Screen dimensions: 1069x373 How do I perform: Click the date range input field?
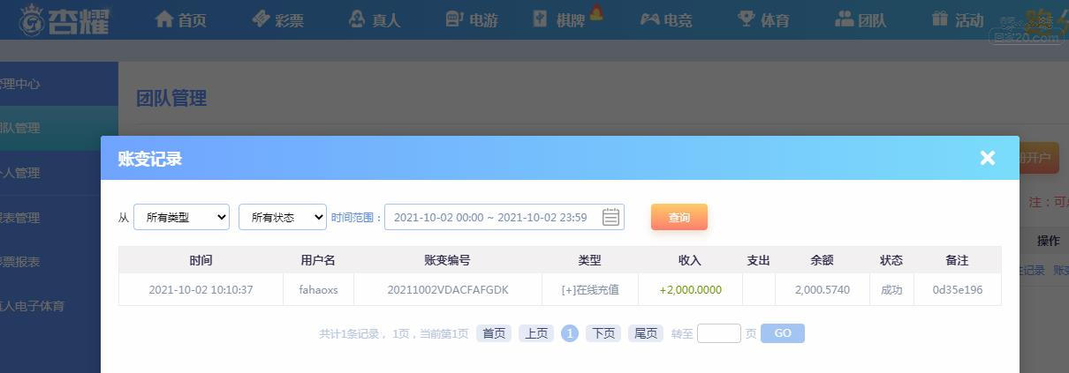click(x=490, y=217)
